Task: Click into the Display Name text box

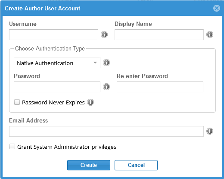Action: click(159, 35)
